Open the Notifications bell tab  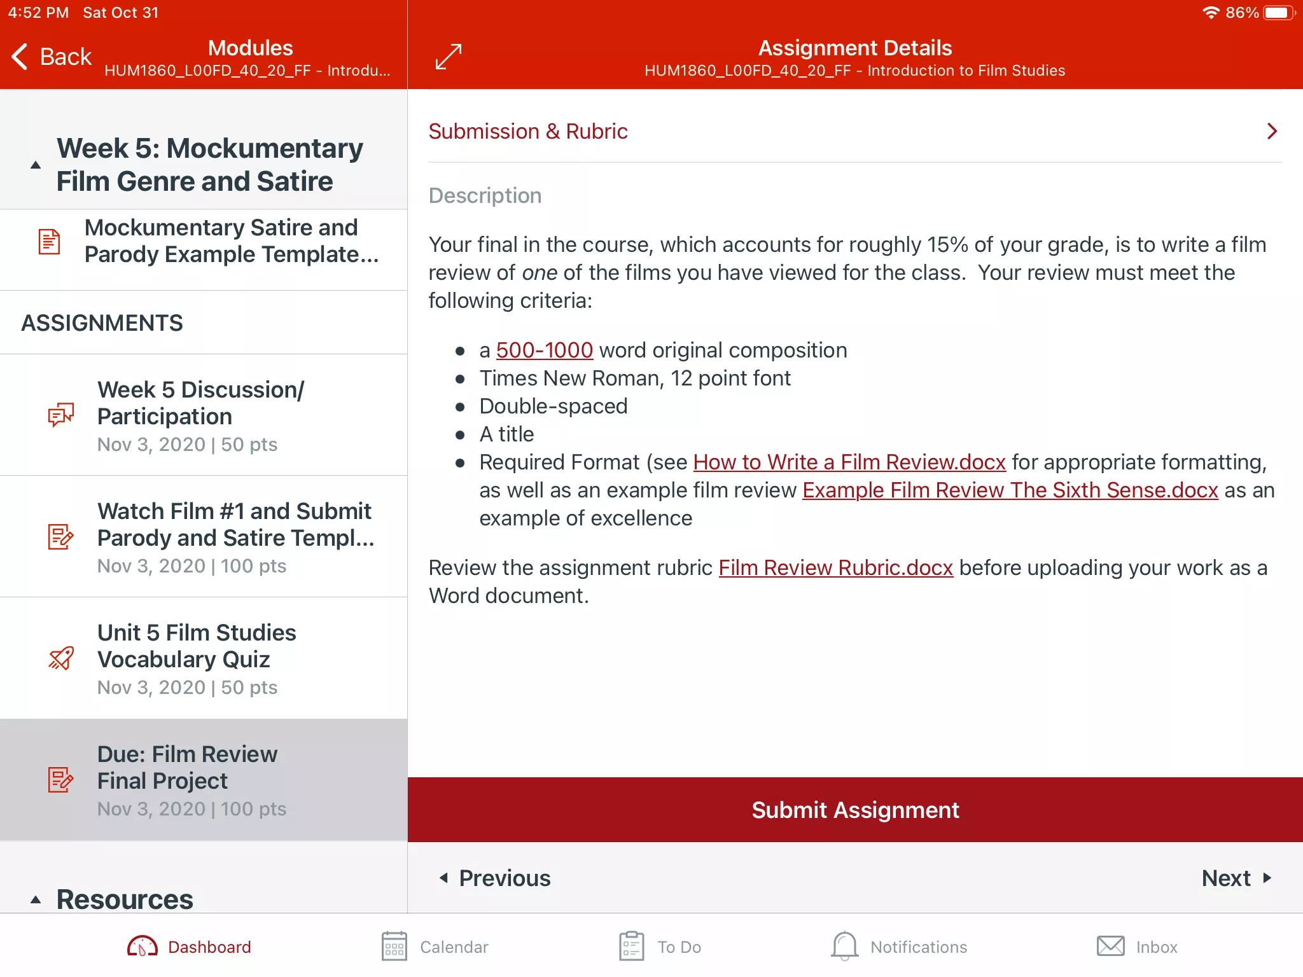899,946
